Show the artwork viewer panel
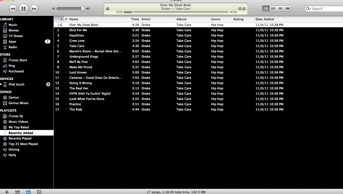The height and width of the screenshot is (194, 343). tap(39, 192)
